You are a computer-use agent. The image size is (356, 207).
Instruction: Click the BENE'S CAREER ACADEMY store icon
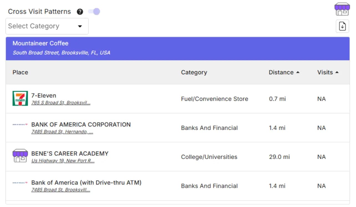coord(20,156)
